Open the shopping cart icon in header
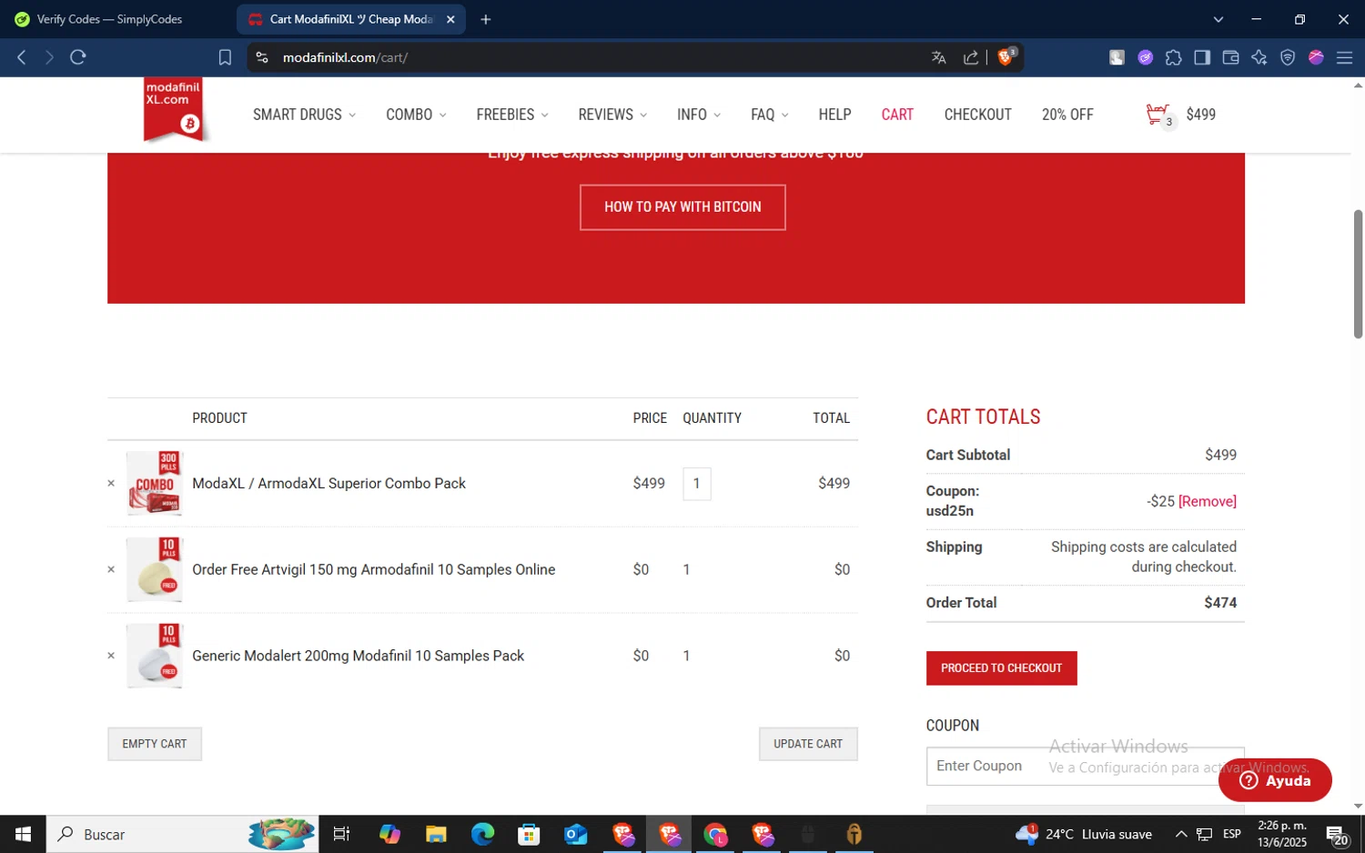Viewport: 1365px width, 853px height. 1159,115
